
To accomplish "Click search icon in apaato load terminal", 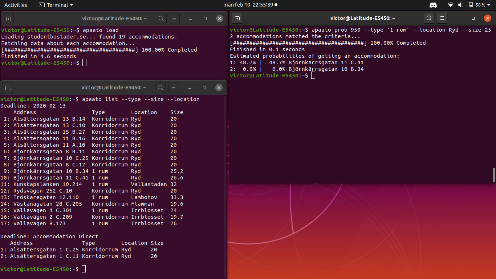I will [x=161, y=19].
